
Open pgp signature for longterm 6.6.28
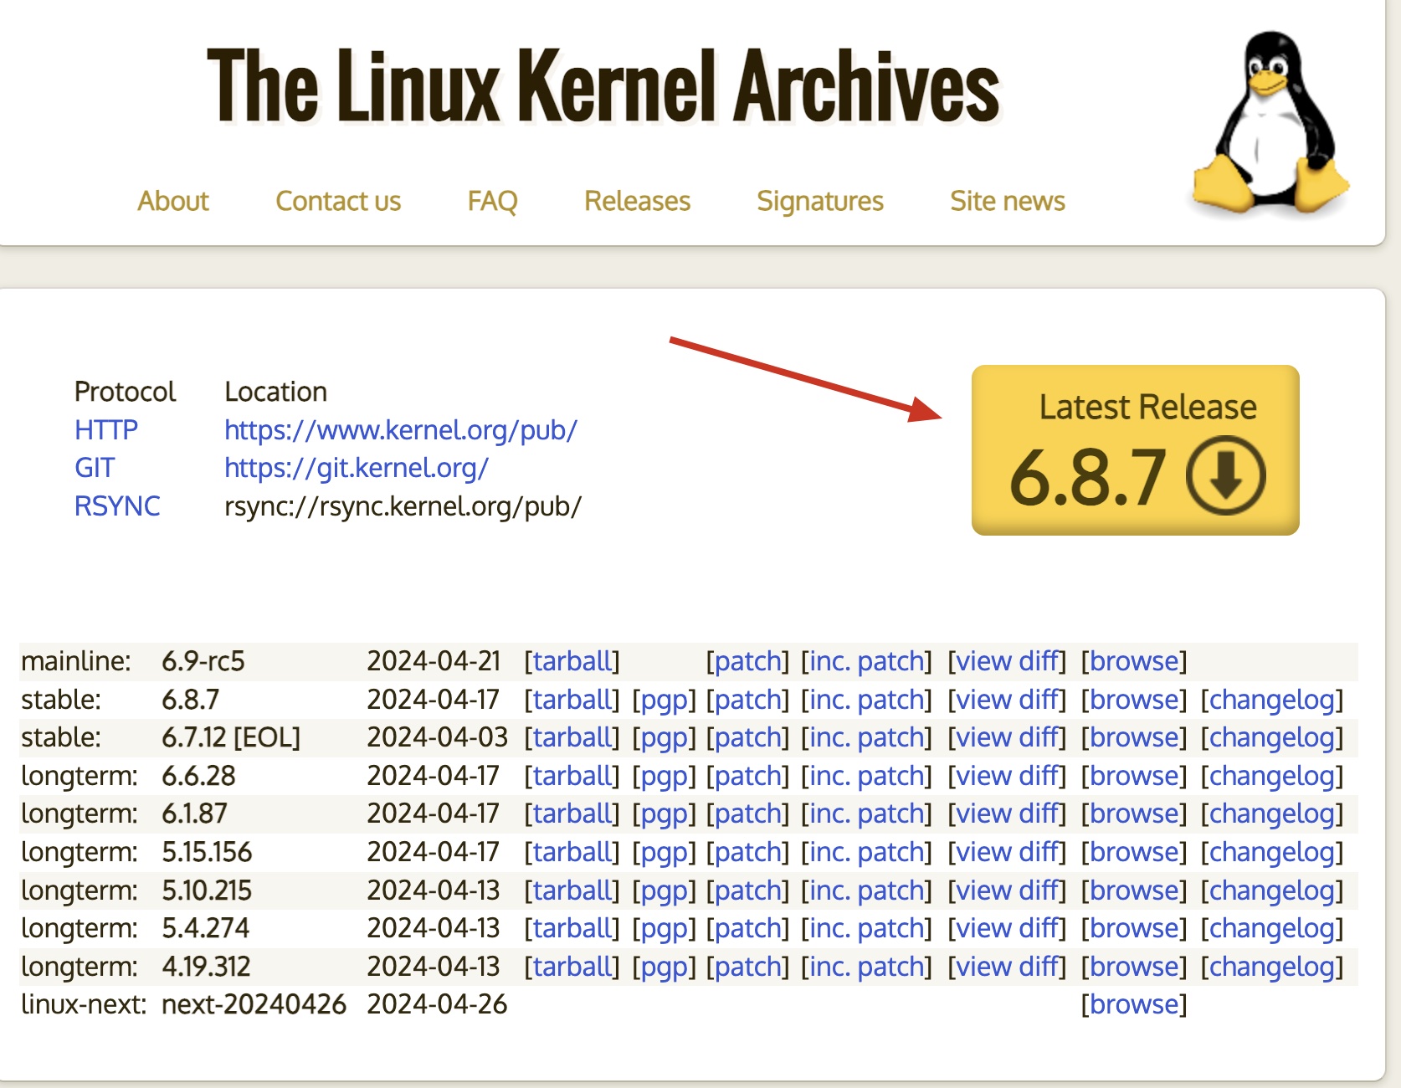coord(664,776)
